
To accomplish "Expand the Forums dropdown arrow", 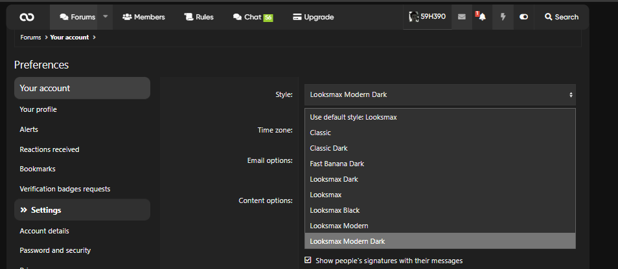I will point(106,17).
